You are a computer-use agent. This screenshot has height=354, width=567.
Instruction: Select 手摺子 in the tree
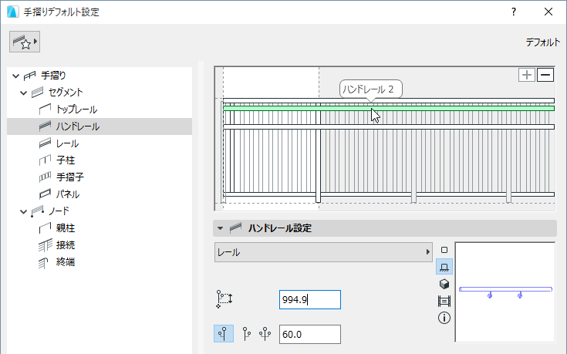[69, 177]
